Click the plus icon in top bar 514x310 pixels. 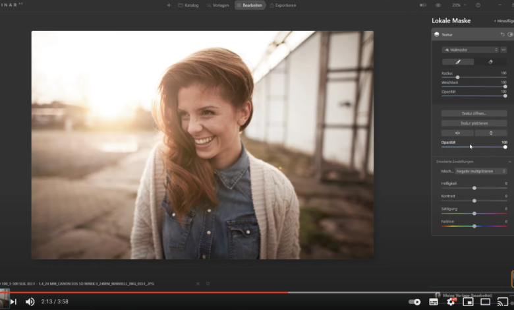[169, 5]
